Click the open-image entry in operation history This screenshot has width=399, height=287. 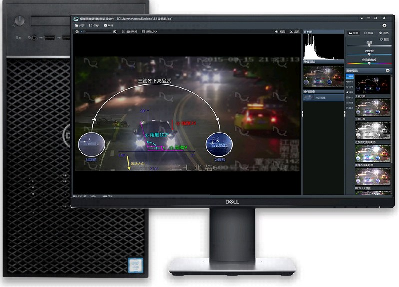coord(320,98)
